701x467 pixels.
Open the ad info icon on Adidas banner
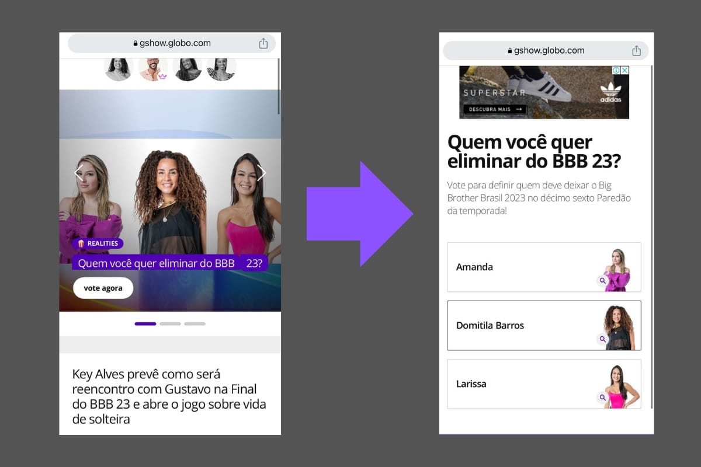click(616, 71)
